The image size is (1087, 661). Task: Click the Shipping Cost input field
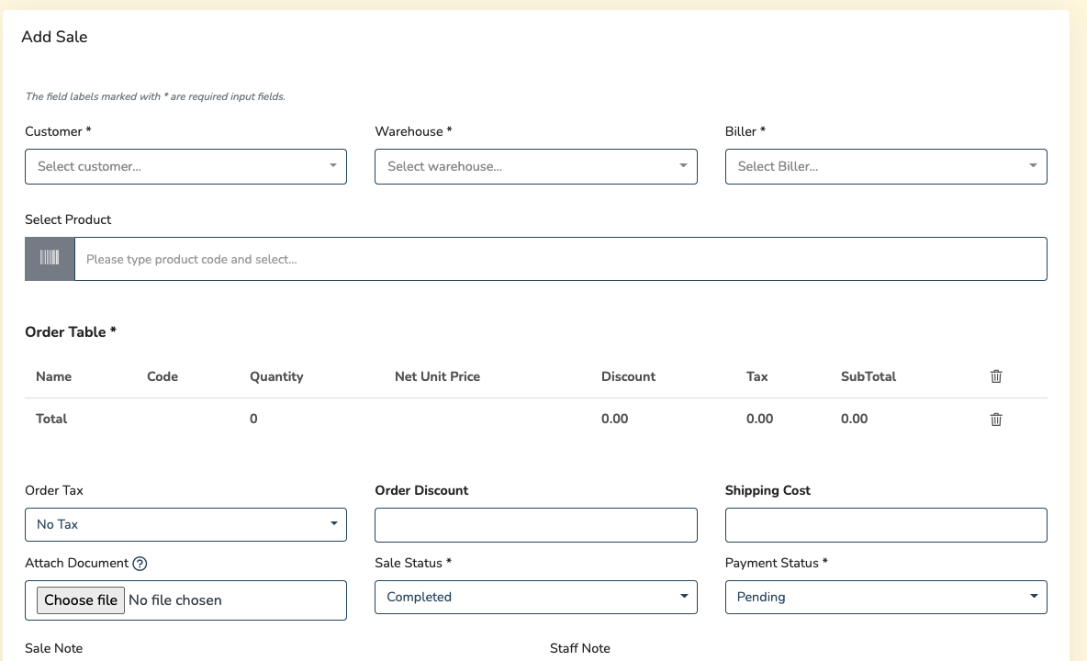[x=885, y=525]
